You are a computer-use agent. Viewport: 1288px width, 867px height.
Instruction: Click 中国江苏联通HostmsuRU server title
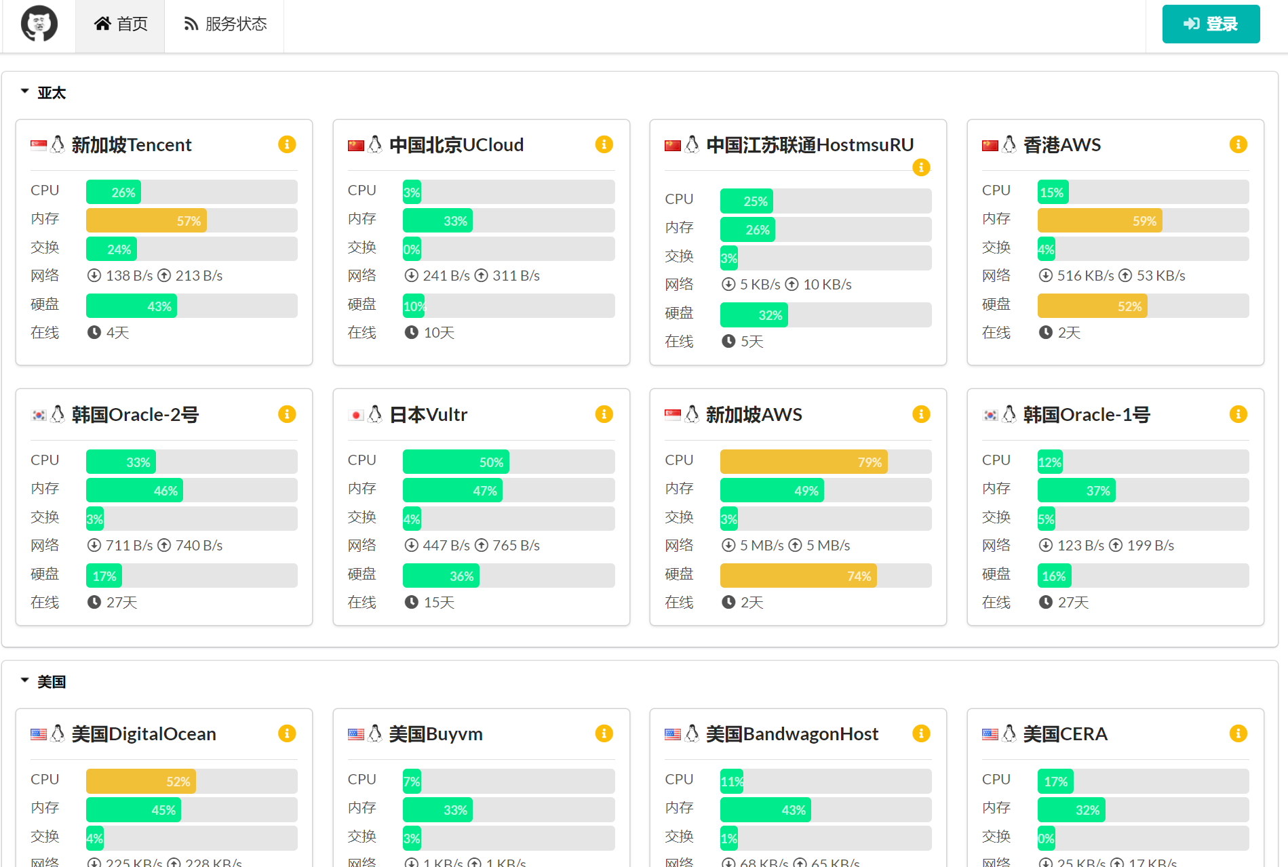tap(810, 144)
